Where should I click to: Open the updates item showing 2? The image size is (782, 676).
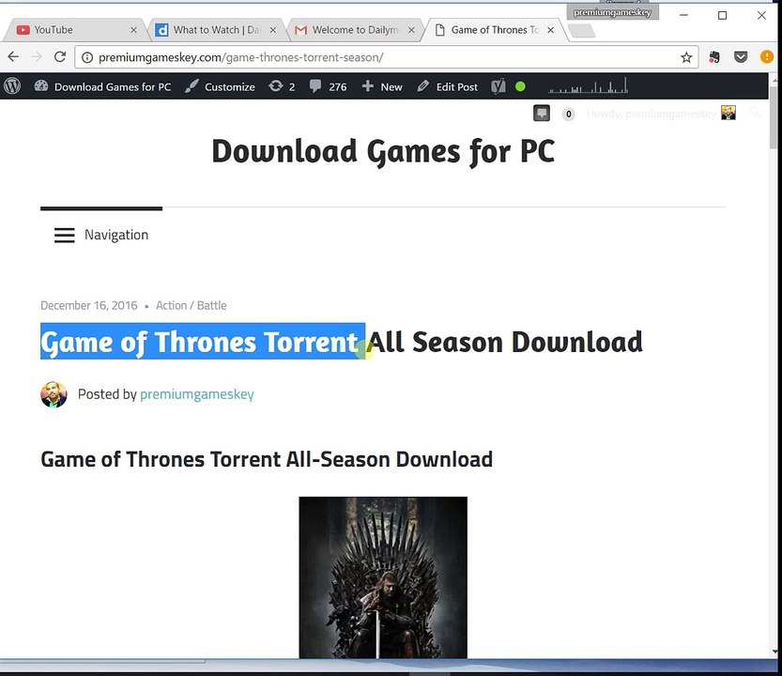tap(282, 86)
